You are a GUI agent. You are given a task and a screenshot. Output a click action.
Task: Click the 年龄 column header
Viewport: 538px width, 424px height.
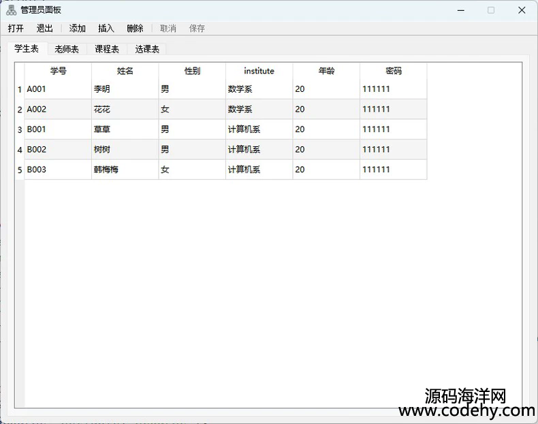[326, 71]
